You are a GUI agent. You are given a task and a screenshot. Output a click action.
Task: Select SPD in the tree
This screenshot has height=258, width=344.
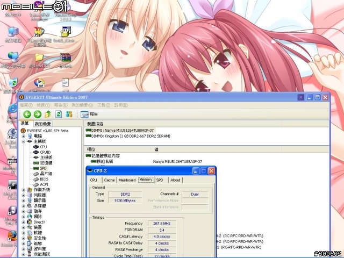pyautogui.click(x=43, y=168)
